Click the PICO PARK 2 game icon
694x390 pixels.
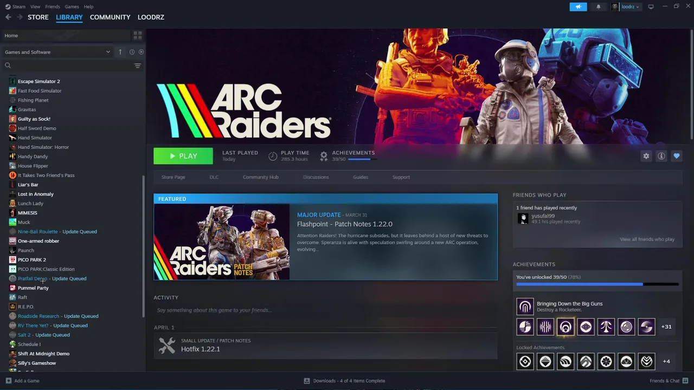coord(12,259)
